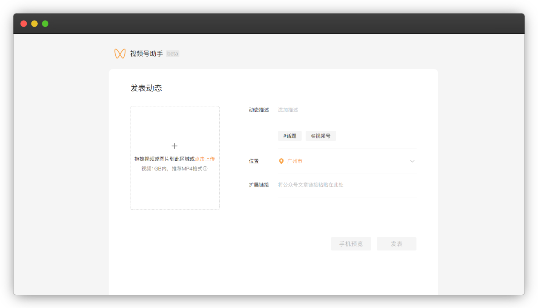Viewport: 538px width, 308px height.
Task: Click the orange butterfly logo icon
Action: pos(120,53)
